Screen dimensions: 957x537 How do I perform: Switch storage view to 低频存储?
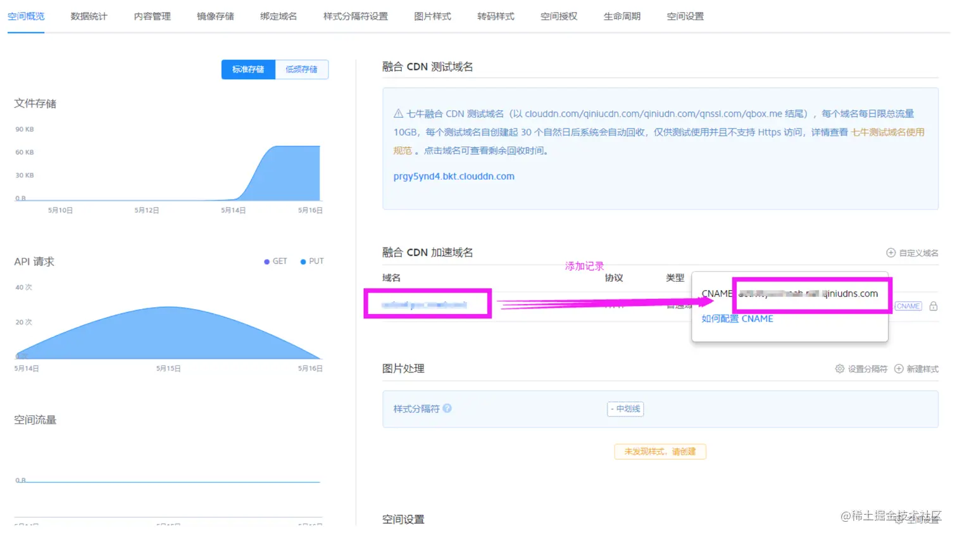302,70
